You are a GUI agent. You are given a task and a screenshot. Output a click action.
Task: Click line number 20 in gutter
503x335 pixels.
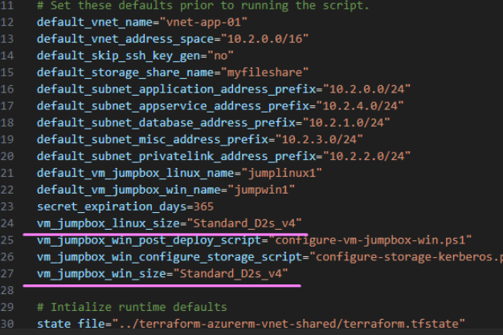[x=6, y=157]
